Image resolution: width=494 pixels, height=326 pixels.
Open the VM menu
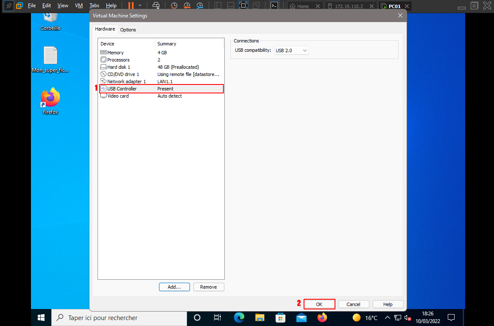point(79,6)
